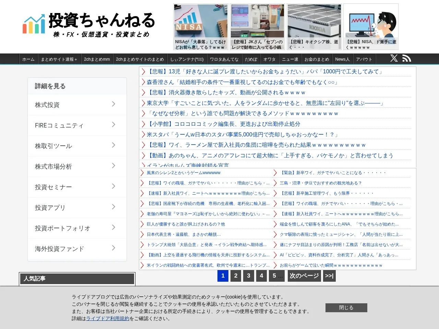This screenshot has width=439, height=329.
Task: Open NISA ド派手に逝く thumbnail article
Action: 371,27
